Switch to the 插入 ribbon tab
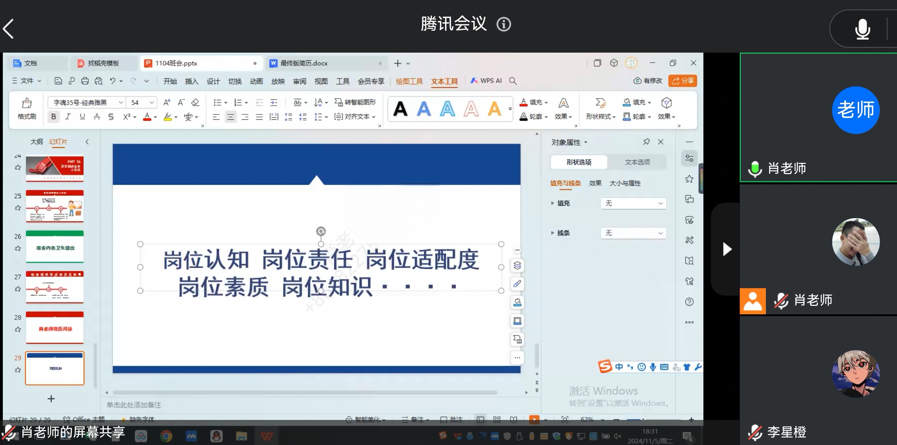The image size is (897, 445). click(191, 81)
